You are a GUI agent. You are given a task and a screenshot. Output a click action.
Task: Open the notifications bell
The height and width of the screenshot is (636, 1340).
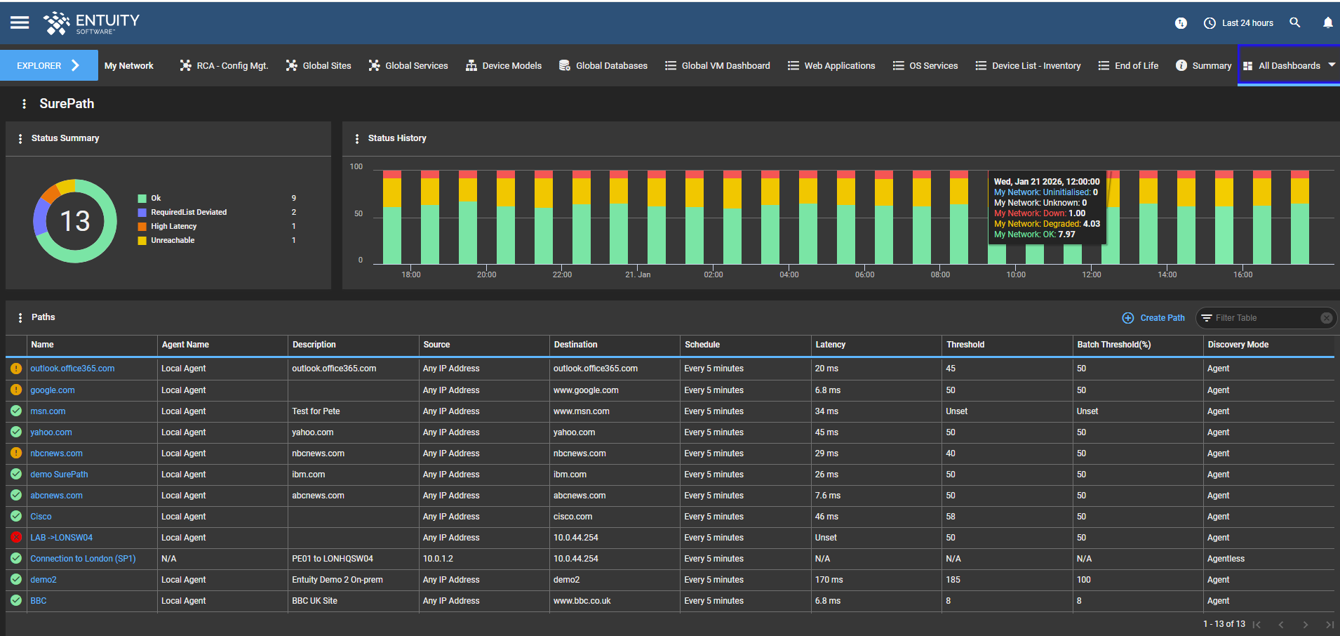pyautogui.click(x=1327, y=22)
